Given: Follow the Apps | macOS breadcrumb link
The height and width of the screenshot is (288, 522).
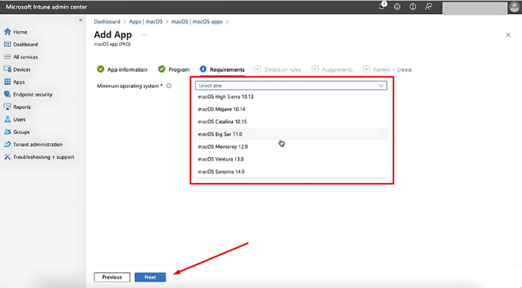Looking at the screenshot, I should [x=146, y=22].
